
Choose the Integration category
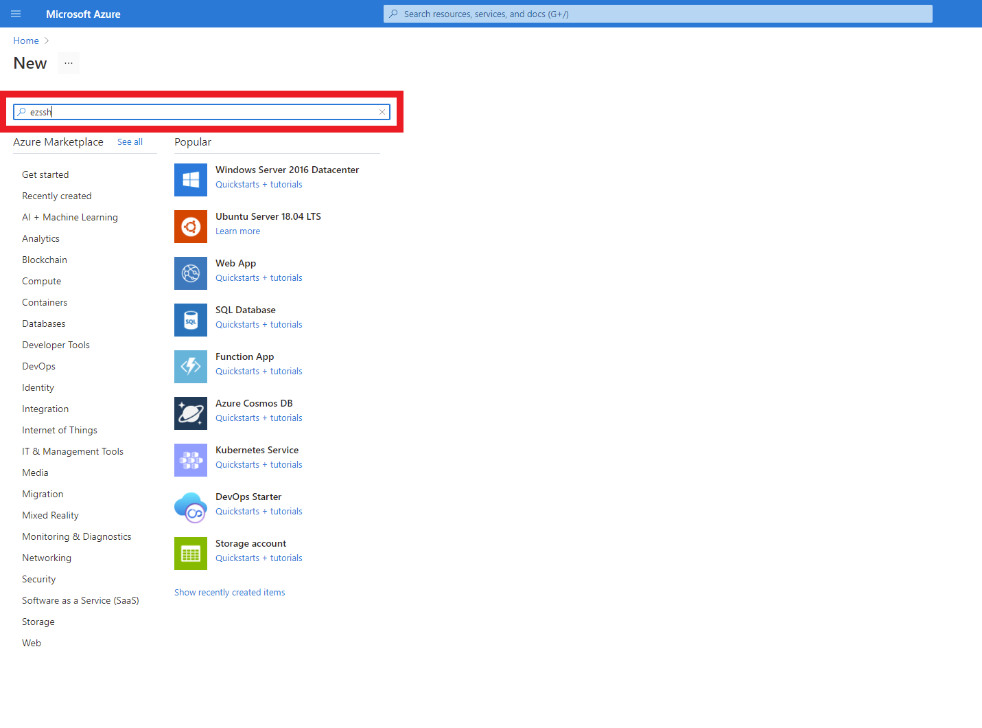pyautogui.click(x=45, y=409)
